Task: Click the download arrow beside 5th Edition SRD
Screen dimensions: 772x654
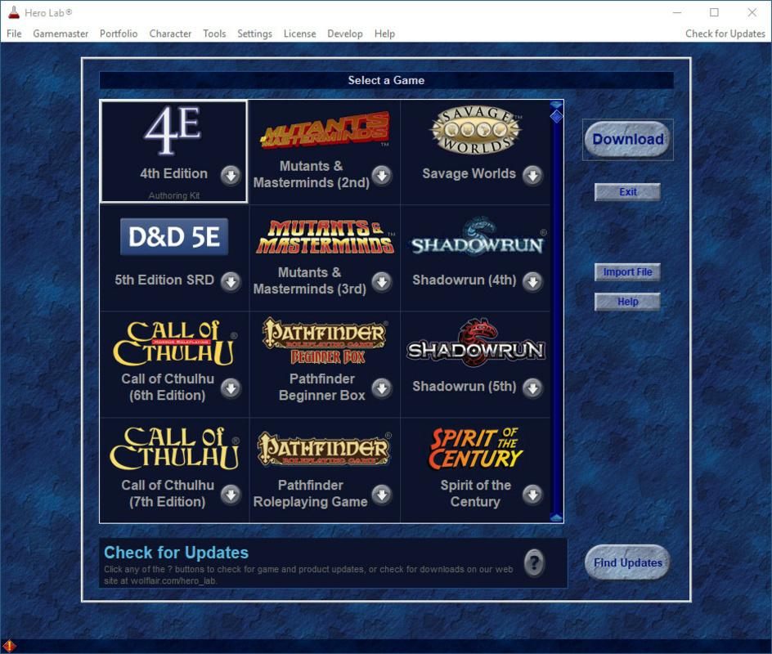Action: pos(231,281)
